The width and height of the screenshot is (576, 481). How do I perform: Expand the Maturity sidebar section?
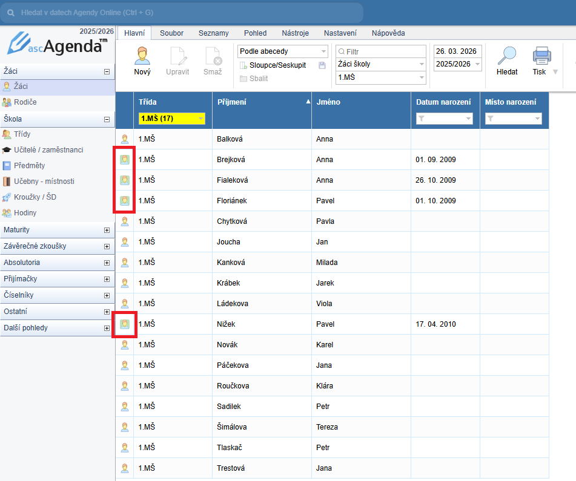107,231
